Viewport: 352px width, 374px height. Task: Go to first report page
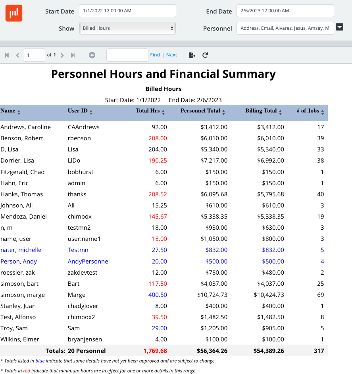coord(7,55)
